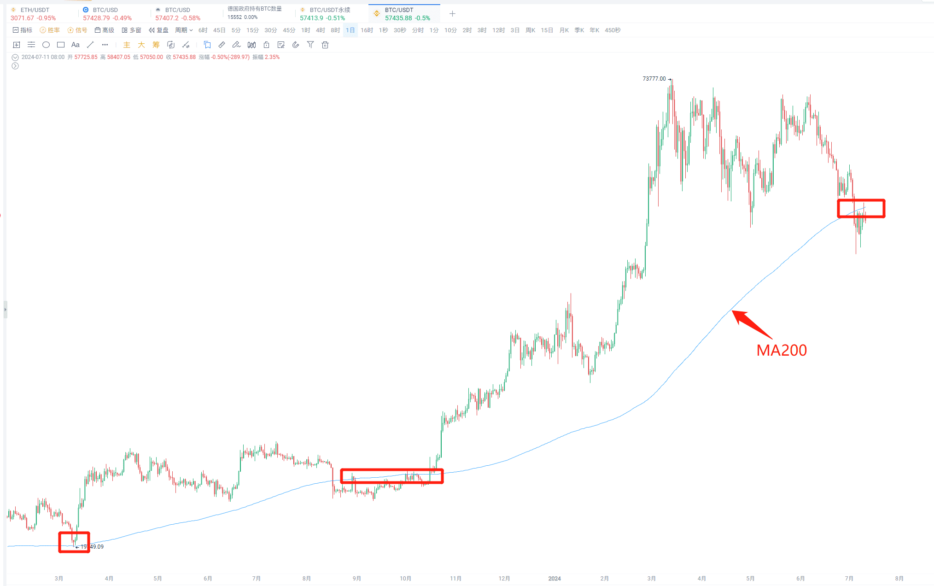Select the ruler measure tool
This screenshot has width=934, height=586.
point(222,45)
